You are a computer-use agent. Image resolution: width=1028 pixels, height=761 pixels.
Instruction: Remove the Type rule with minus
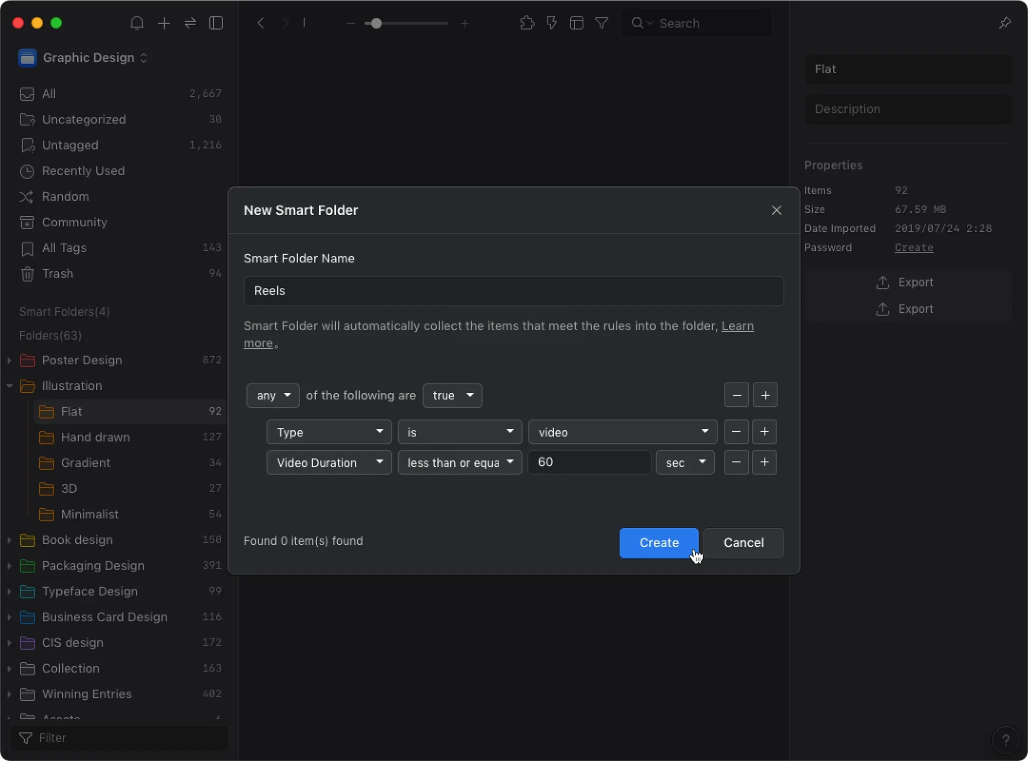[736, 432]
